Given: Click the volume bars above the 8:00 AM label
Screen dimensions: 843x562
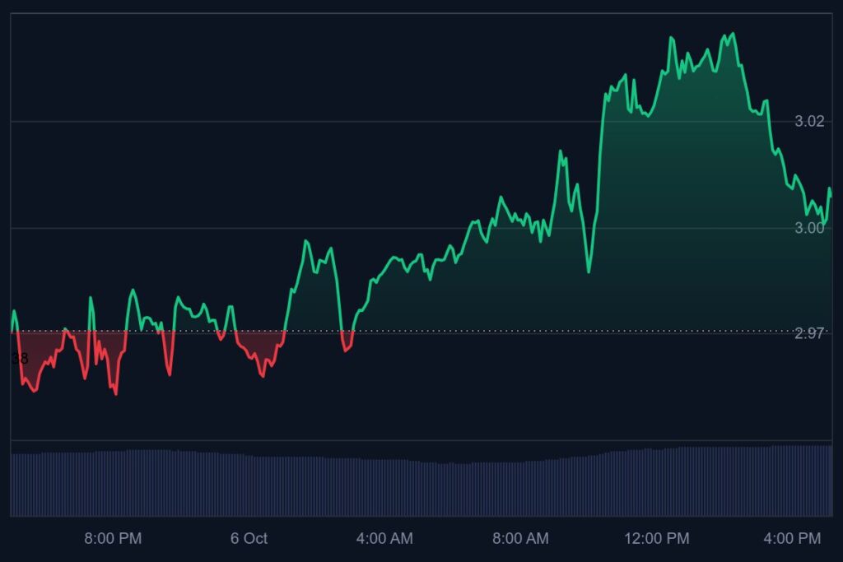Looking at the screenshot, I should coord(520,488).
